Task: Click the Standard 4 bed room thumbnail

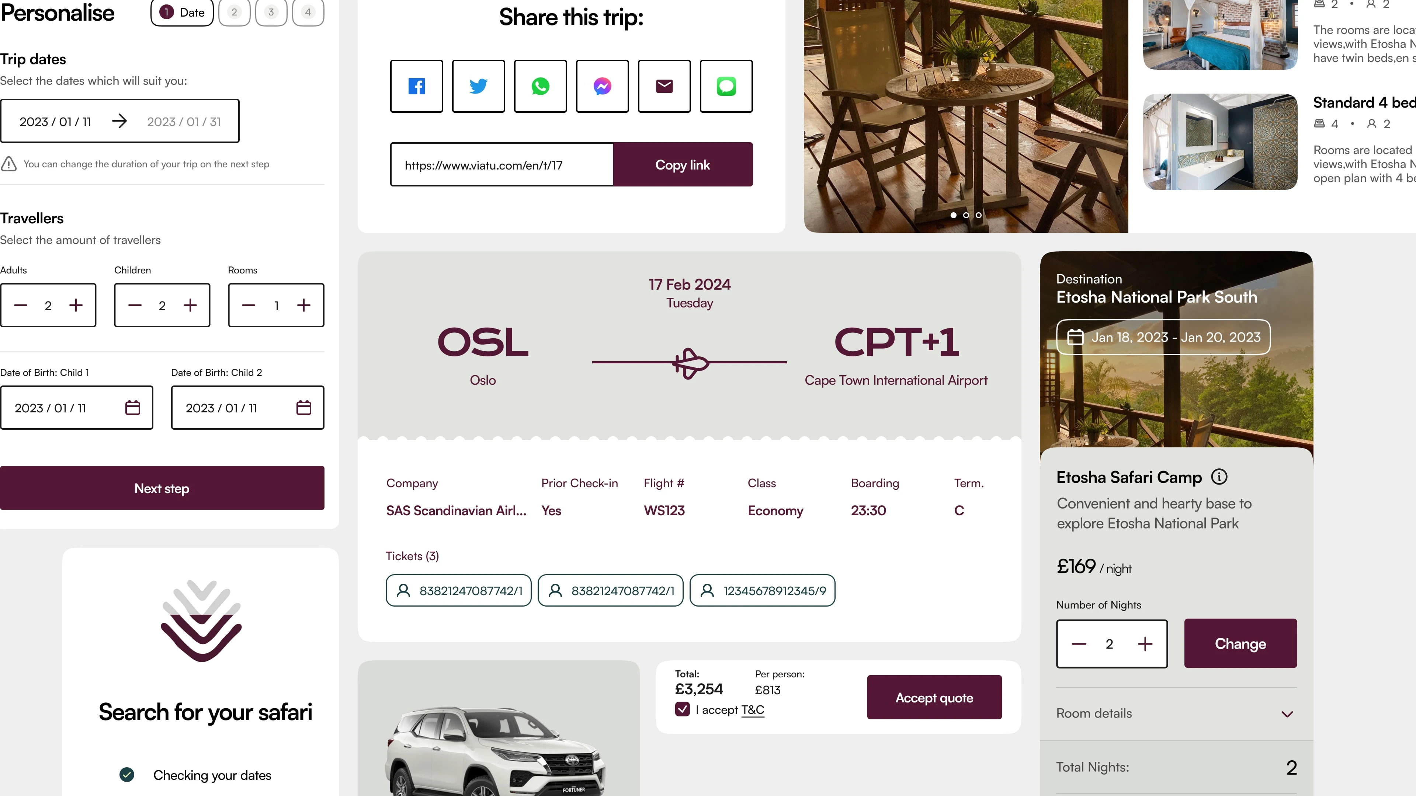Action: coord(1220,142)
